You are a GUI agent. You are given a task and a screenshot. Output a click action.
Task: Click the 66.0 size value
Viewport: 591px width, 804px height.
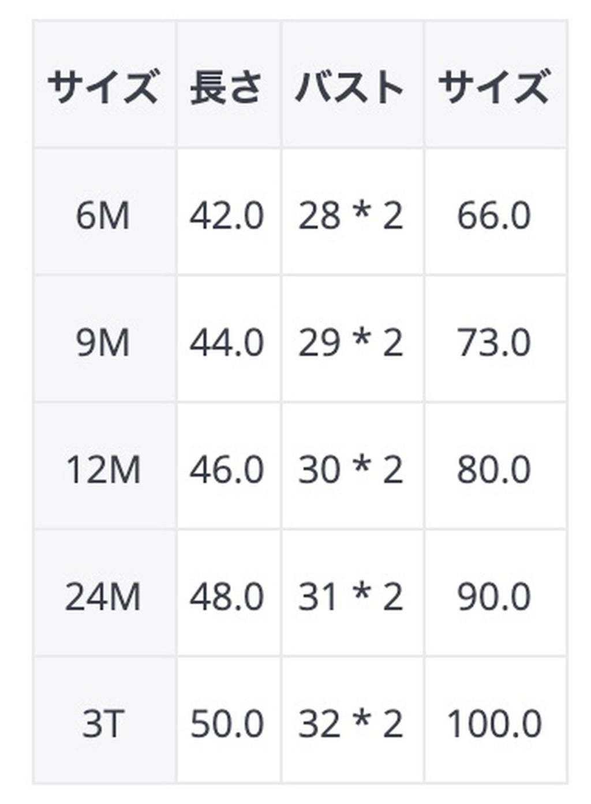(493, 215)
